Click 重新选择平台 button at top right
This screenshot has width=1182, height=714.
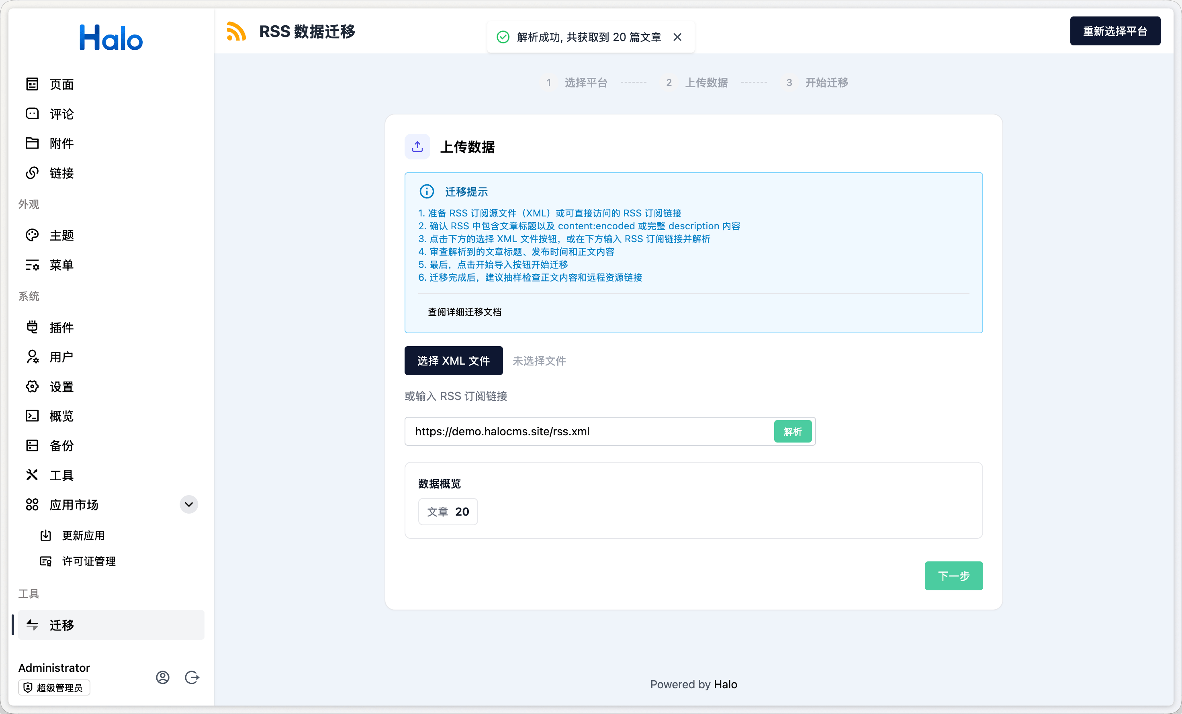[1115, 31]
